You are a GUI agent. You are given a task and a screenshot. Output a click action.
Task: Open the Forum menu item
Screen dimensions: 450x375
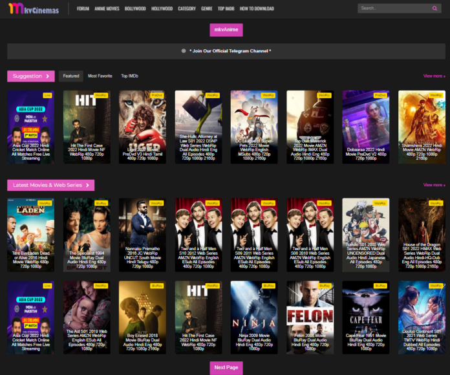[x=83, y=8]
